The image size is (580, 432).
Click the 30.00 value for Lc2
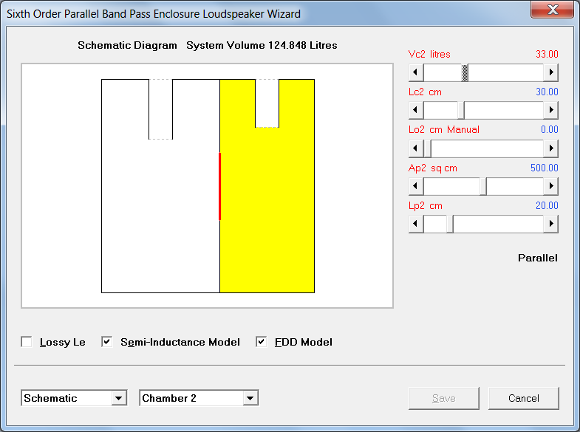click(x=547, y=92)
